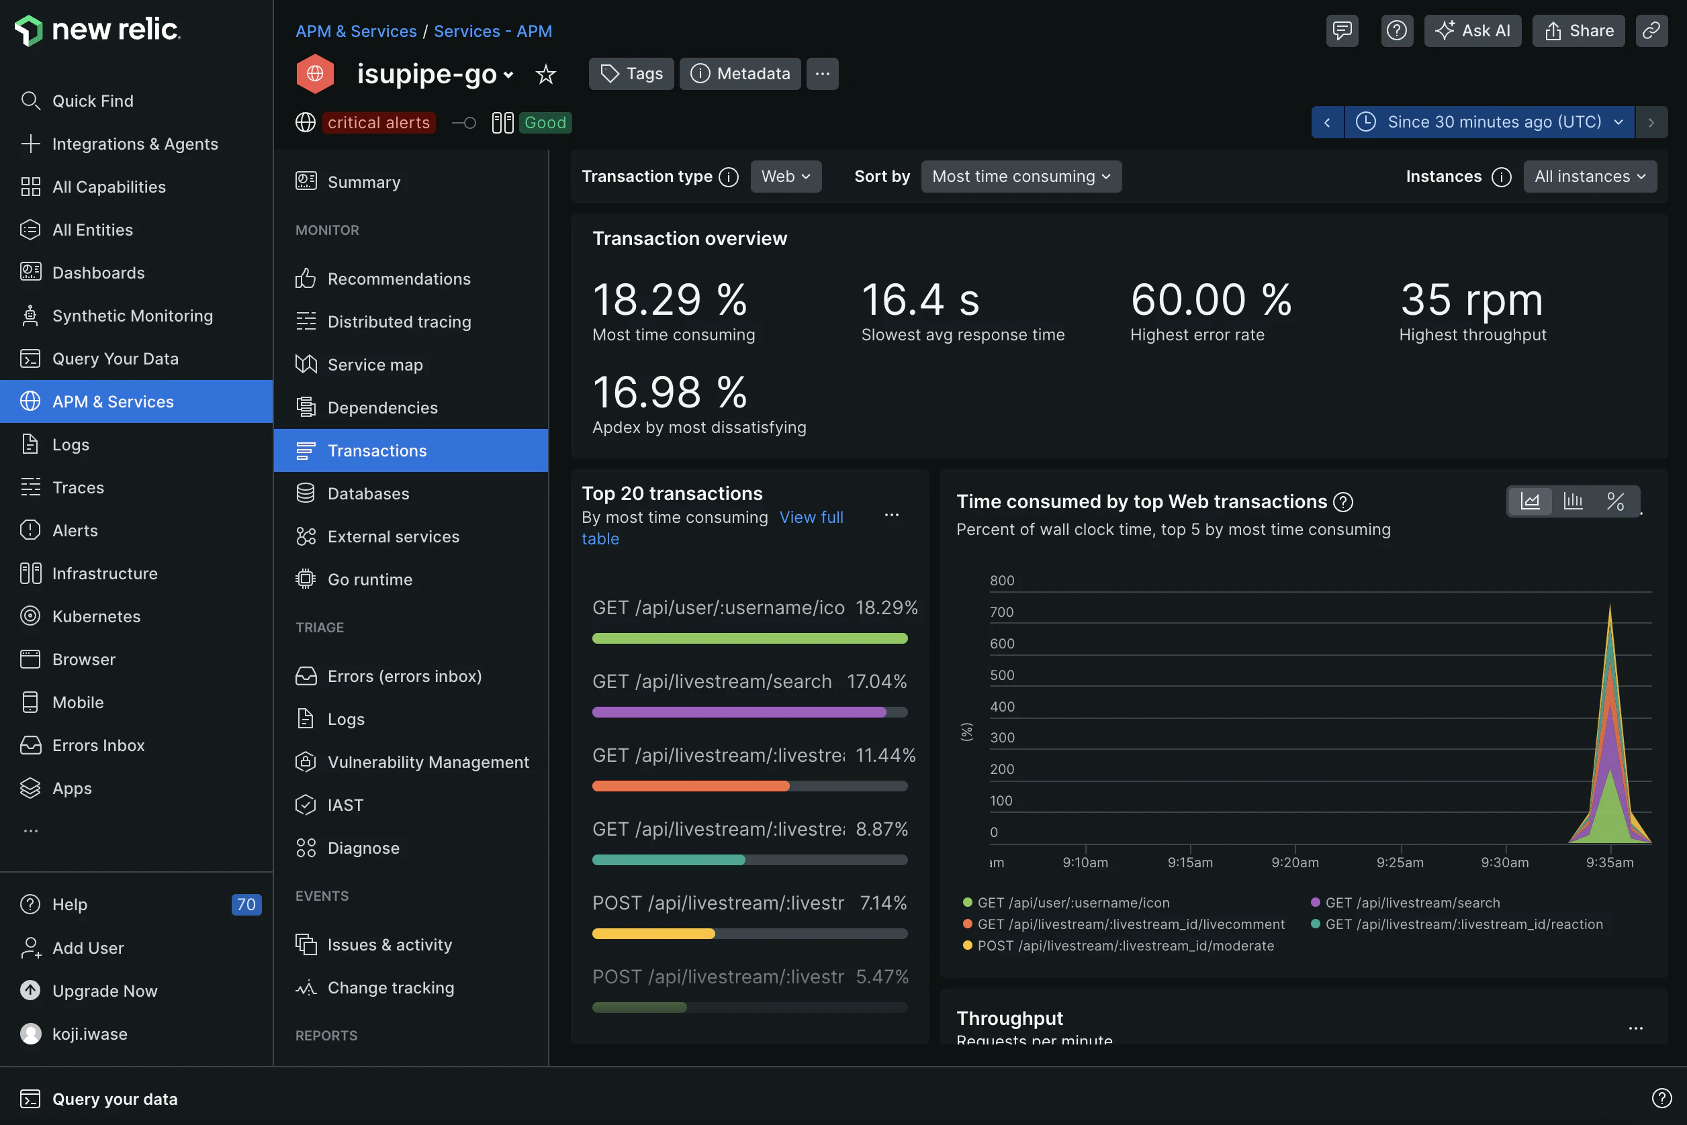Click the Share button
The width and height of the screenshot is (1687, 1125).
(x=1578, y=31)
